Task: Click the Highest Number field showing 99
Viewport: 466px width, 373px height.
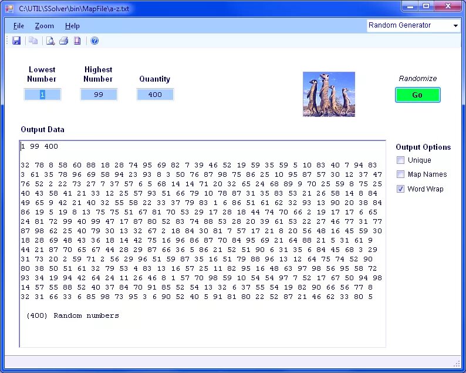Action: point(99,95)
